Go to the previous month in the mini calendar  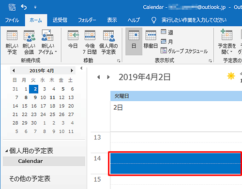(14, 71)
